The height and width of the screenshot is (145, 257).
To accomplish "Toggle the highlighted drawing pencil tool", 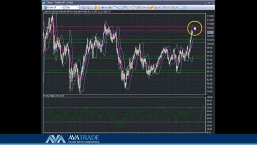I will (x=152, y=8).
